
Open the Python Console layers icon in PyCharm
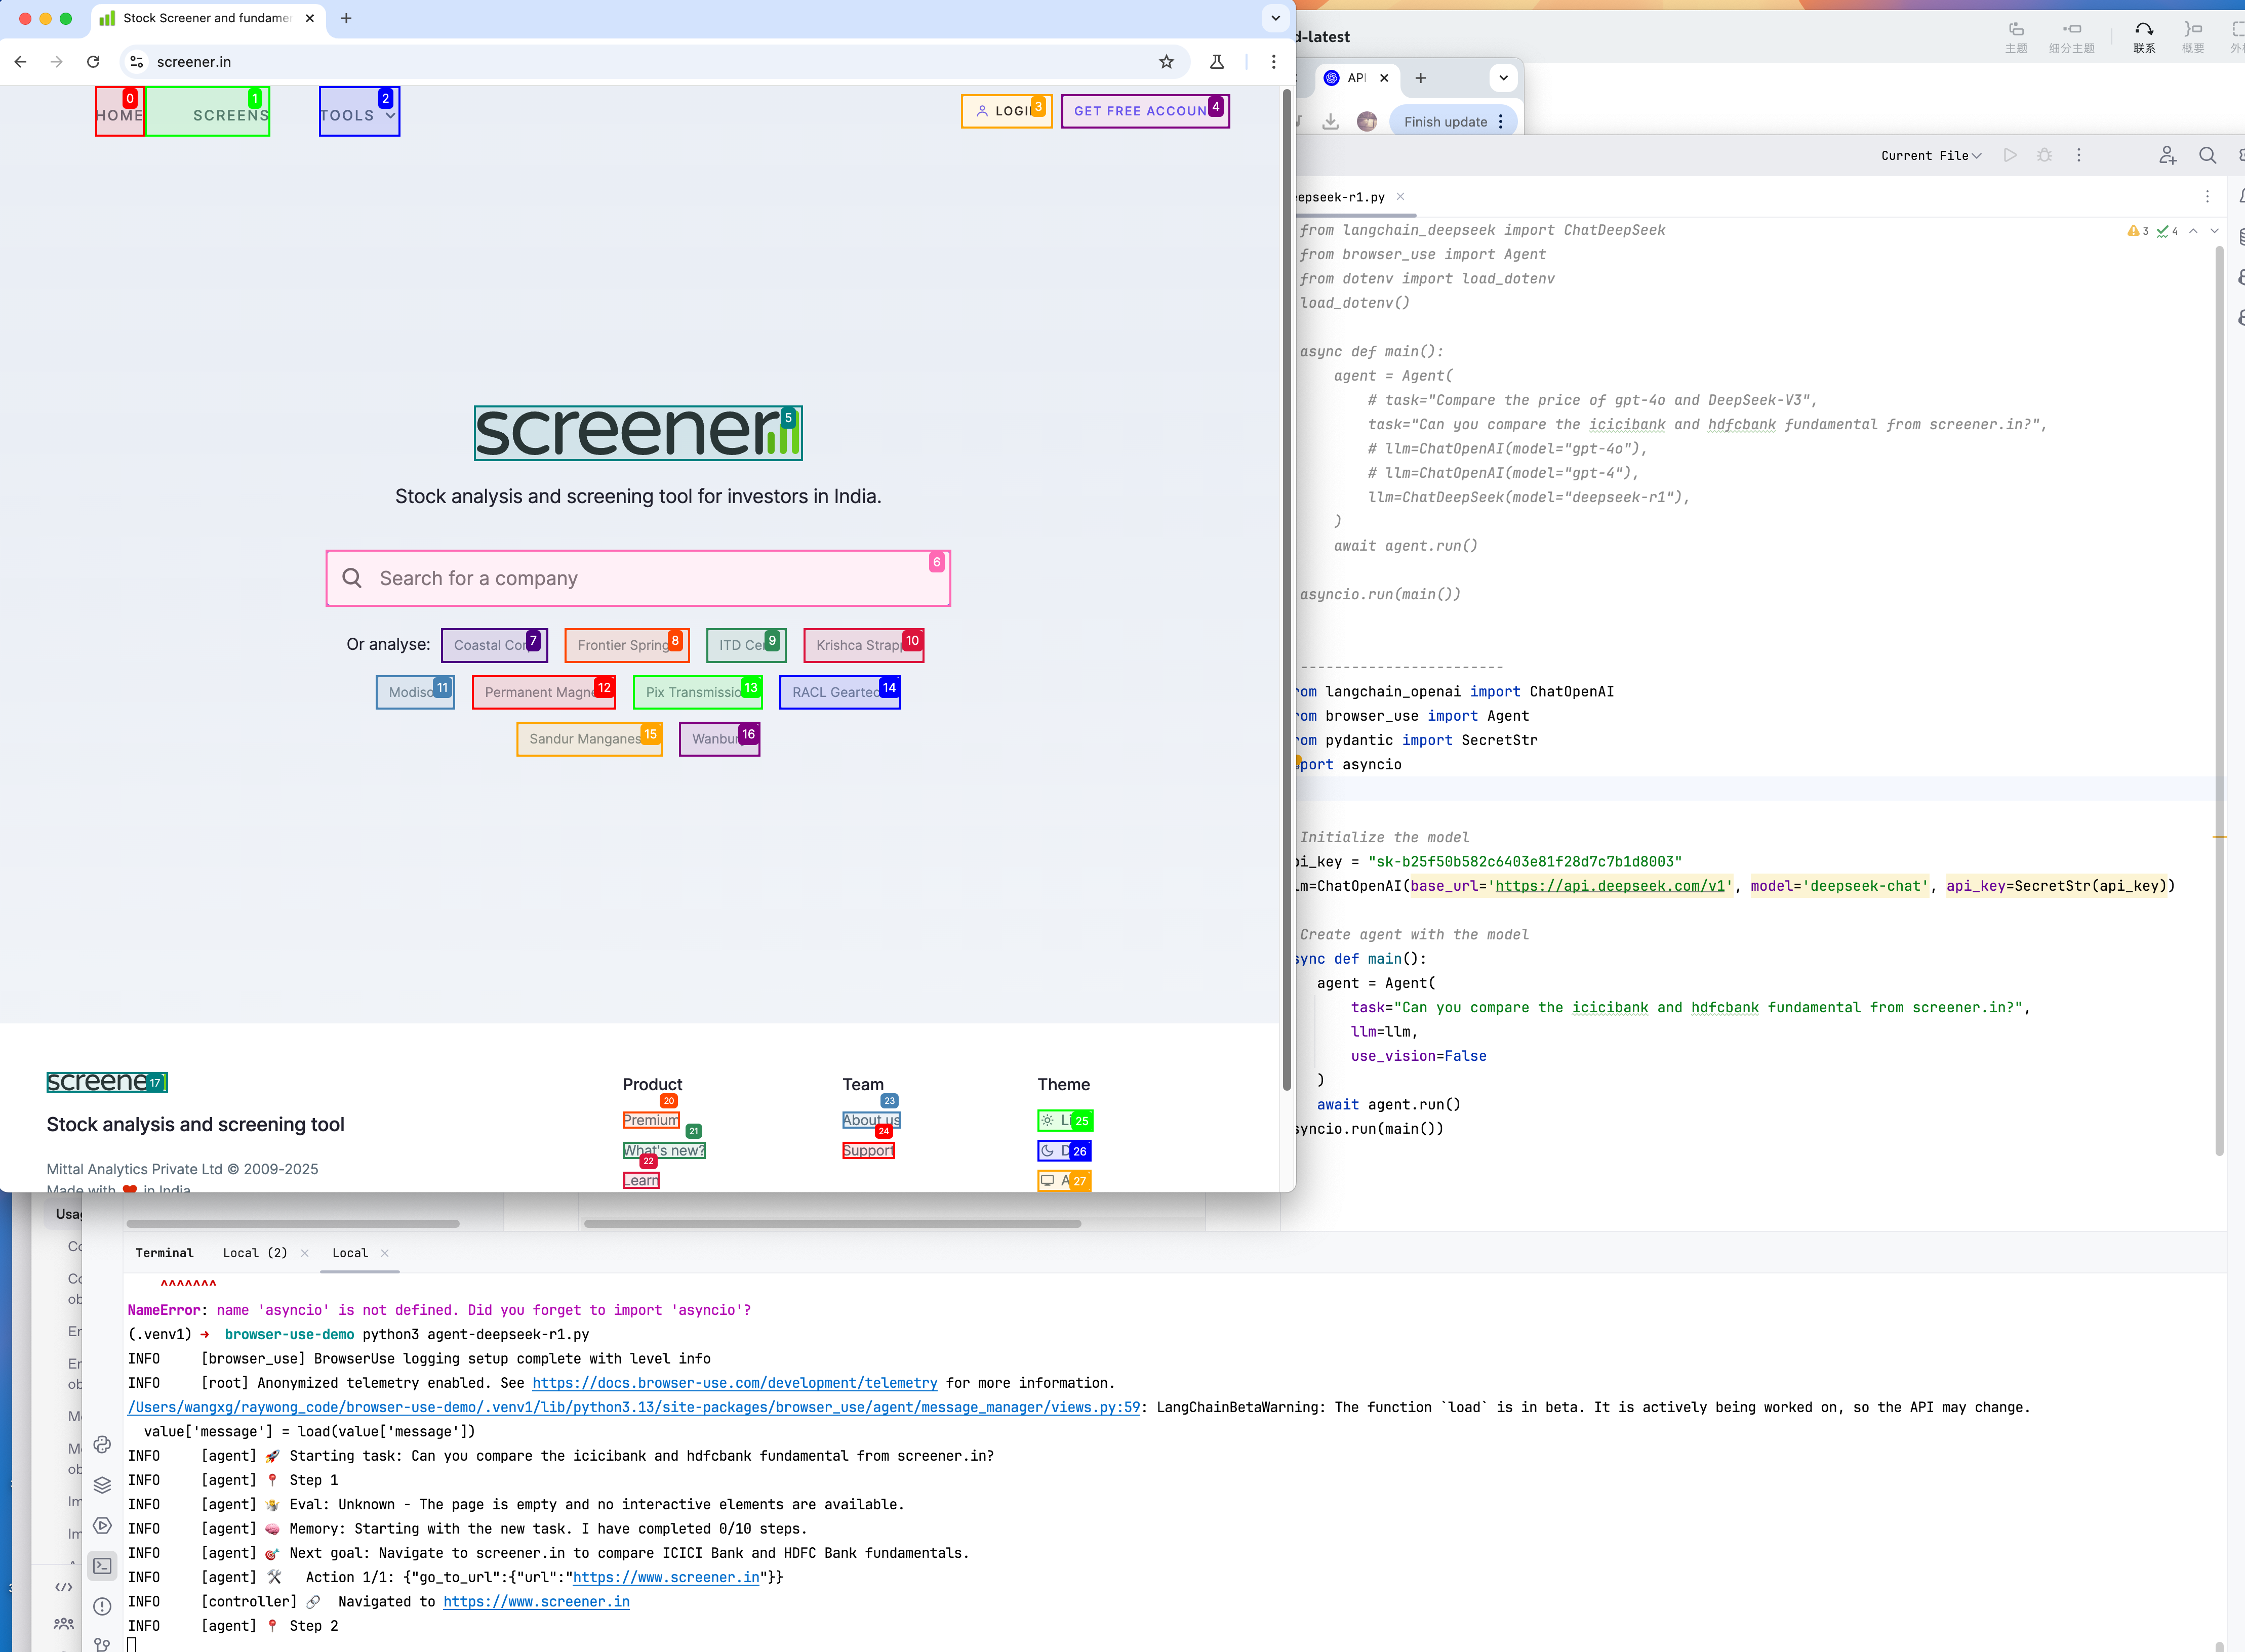102,1485
